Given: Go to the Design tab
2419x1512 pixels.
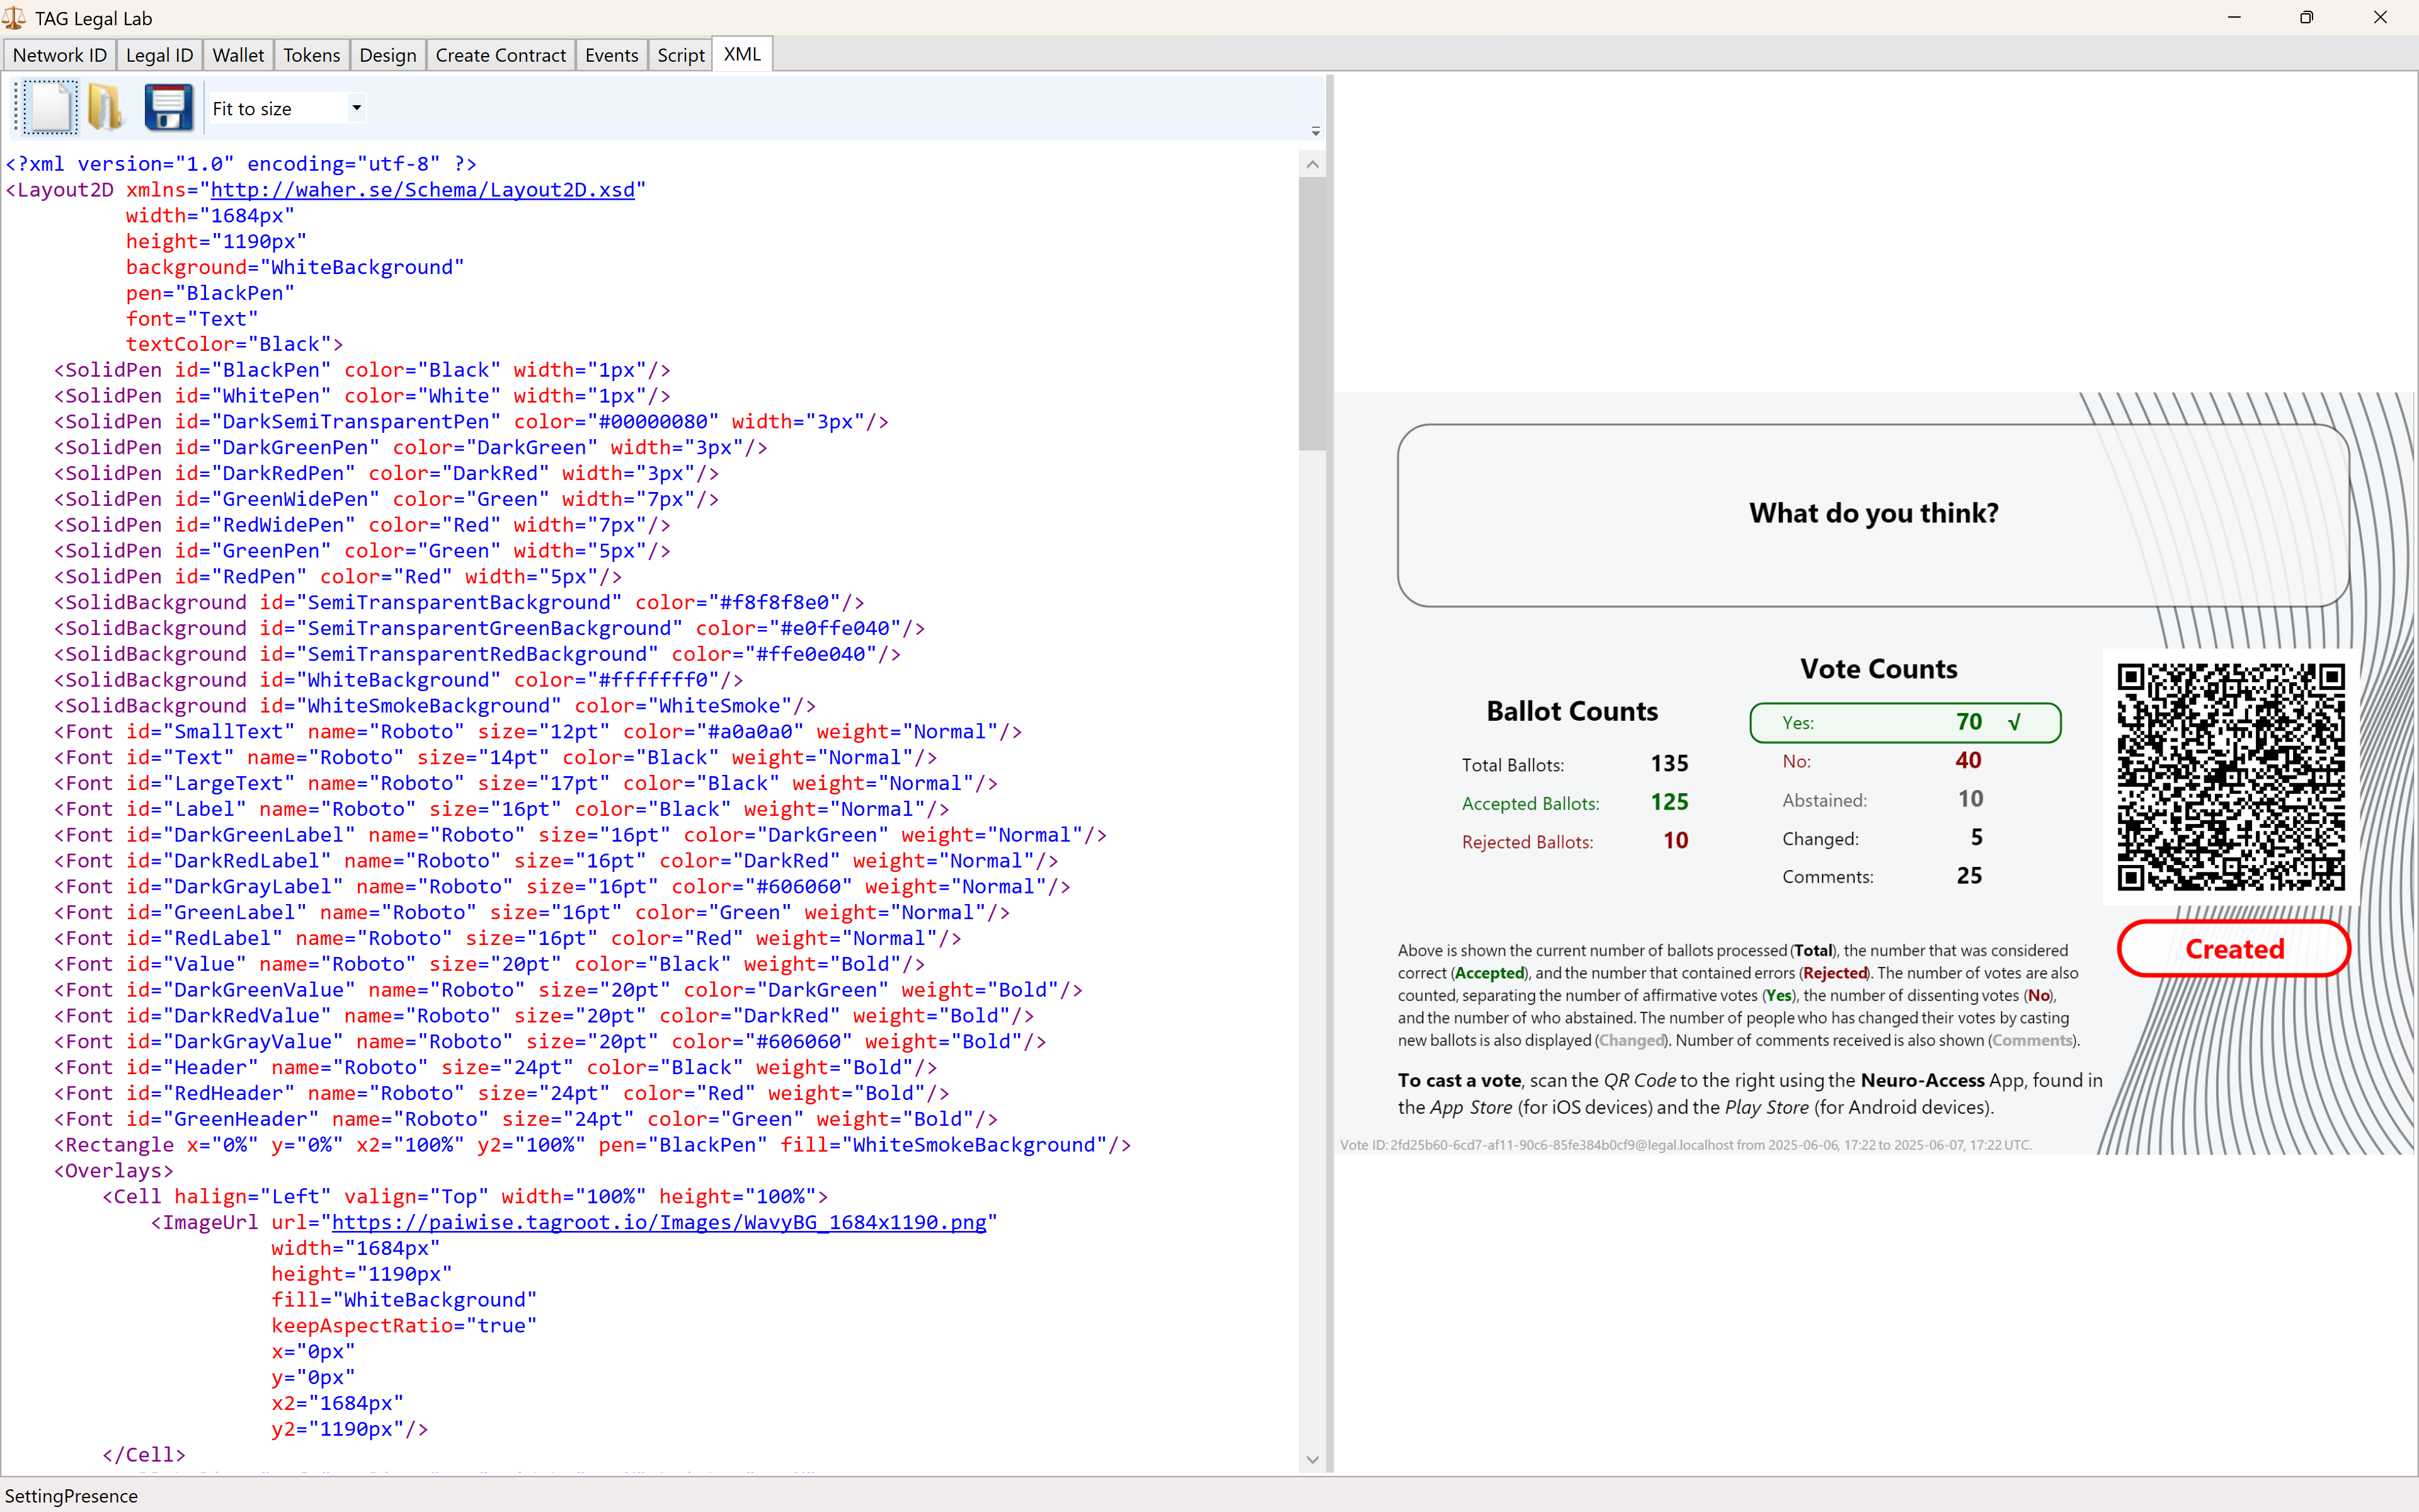Looking at the screenshot, I should (x=388, y=55).
